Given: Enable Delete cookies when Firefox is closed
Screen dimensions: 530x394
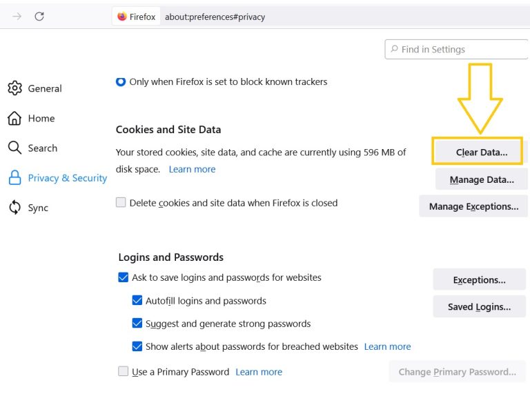Looking at the screenshot, I should click(121, 202).
